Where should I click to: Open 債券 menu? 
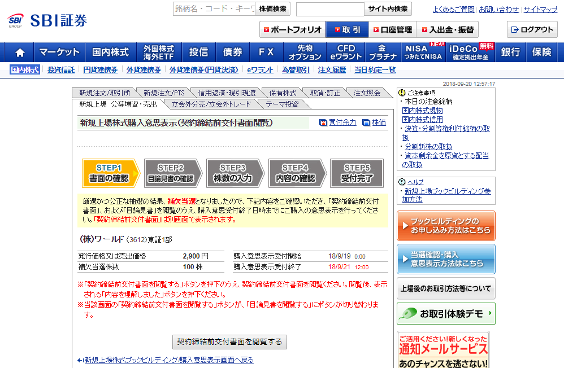[232, 52]
